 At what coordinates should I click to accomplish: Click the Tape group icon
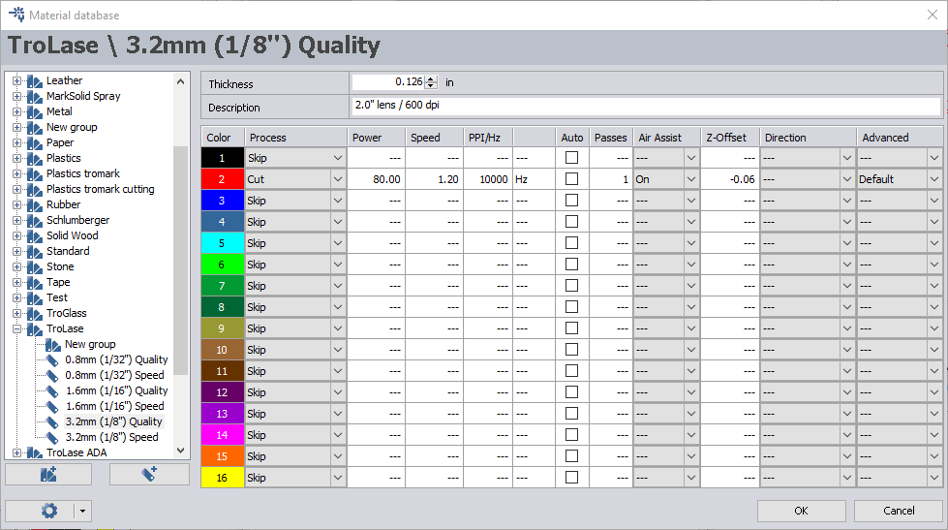(35, 283)
